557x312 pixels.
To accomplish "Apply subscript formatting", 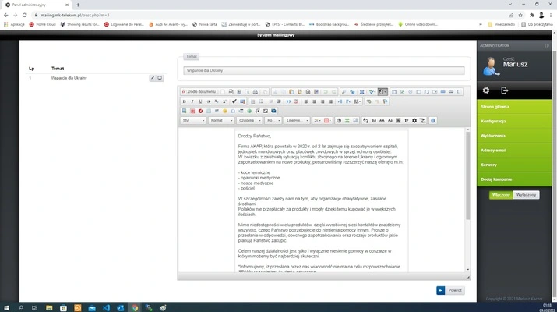I will [x=217, y=101].
